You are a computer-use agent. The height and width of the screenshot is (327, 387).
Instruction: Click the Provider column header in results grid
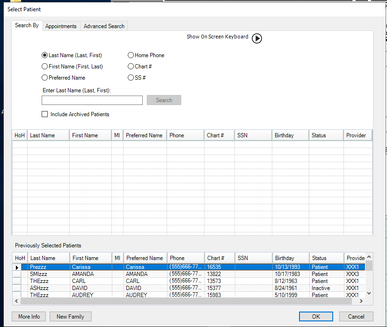tap(358, 135)
